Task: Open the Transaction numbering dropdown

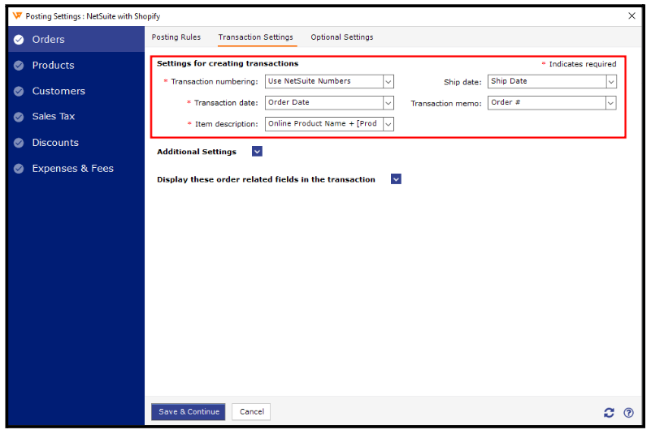Action: pos(388,82)
